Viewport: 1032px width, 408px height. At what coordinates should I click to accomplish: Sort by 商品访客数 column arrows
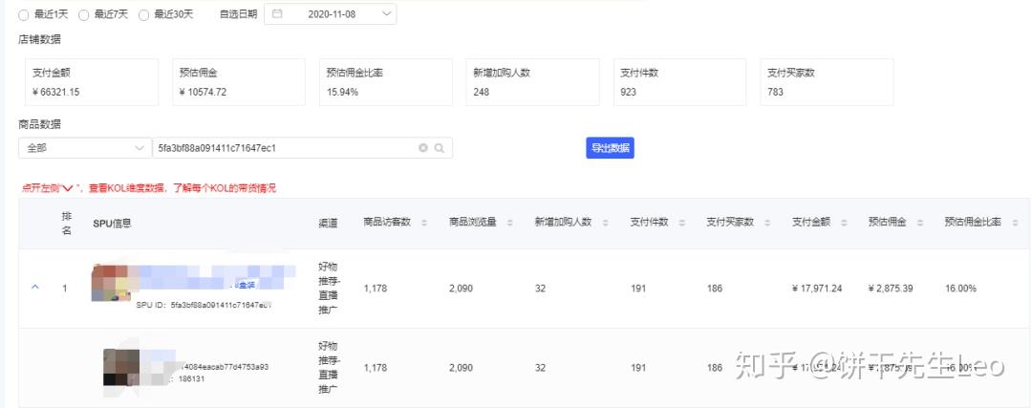click(x=424, y=223)
